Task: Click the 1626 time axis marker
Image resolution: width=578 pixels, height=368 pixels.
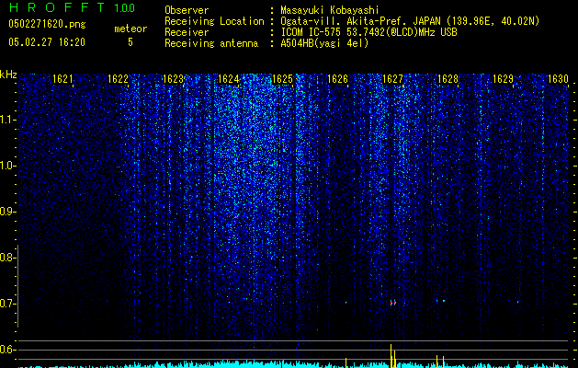Action: 337,79
